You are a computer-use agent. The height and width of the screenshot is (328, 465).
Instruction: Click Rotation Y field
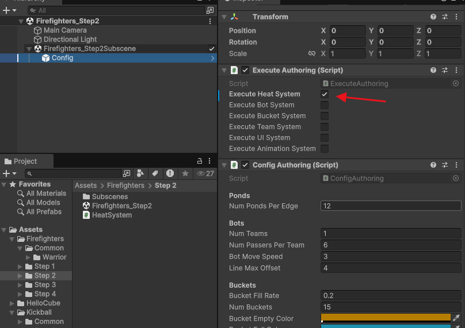[395, 42]
